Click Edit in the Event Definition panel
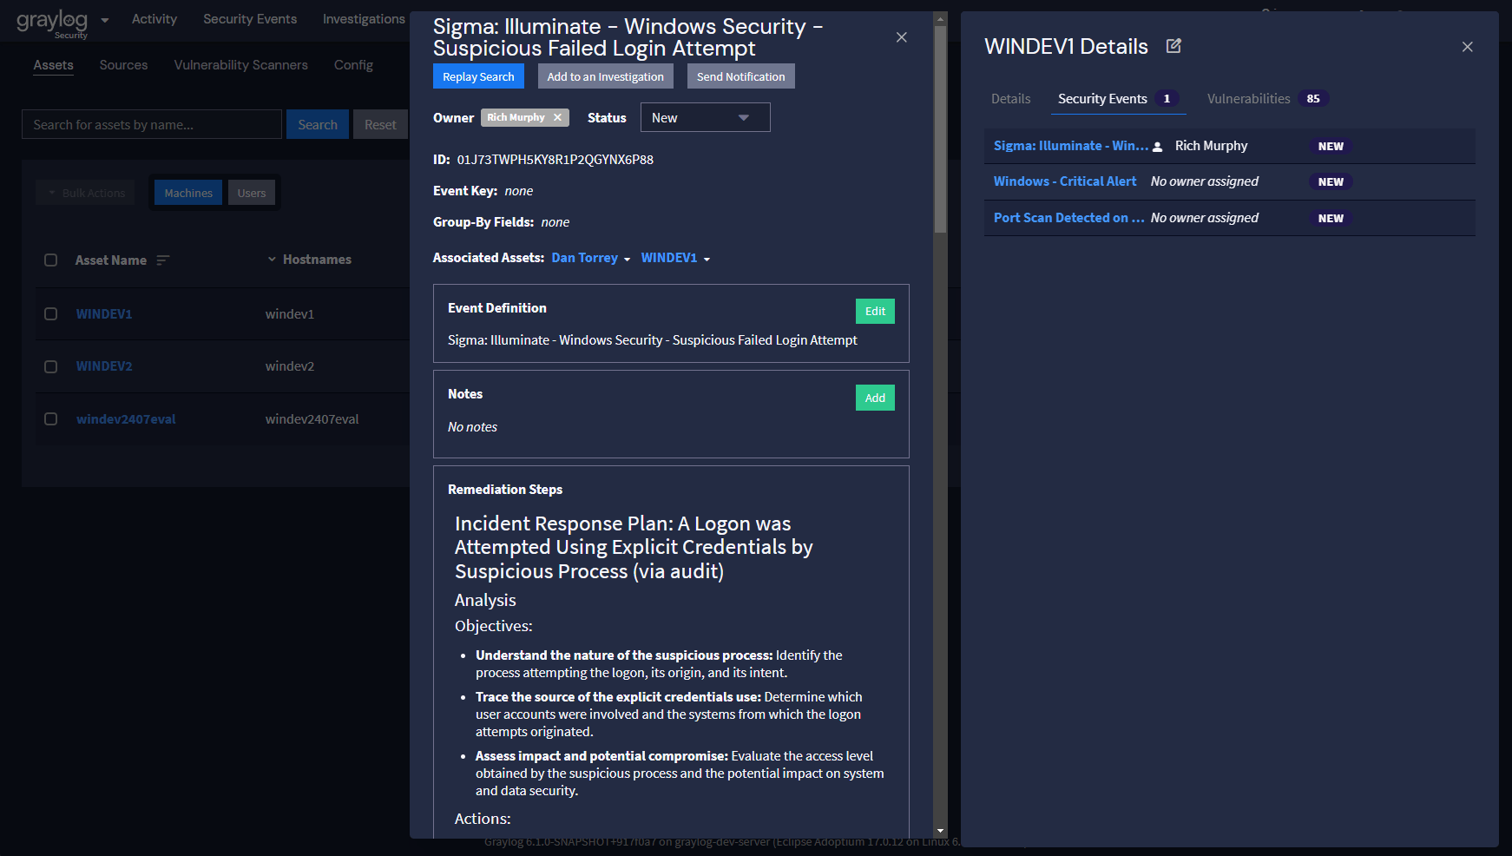The width and height of the screenshot is (1512, 856). [x=874, y=311]
